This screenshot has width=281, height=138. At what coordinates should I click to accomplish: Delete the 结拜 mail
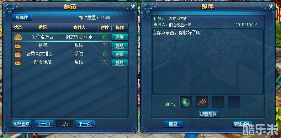point(119,46)
